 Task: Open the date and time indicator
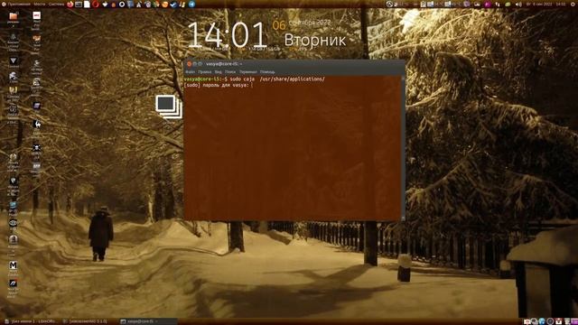pyautogui.click(x=545, y=4)
